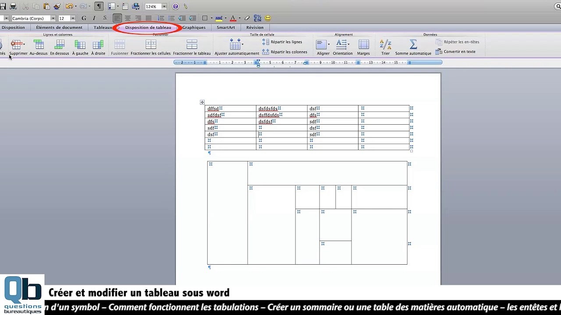Click the Copy icon in the toolbar
This screenshot has height=315, width=561.
point(36,7)
